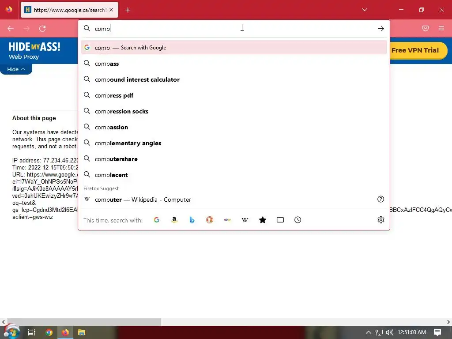This screenshot has height=339, width=452.
Task: Open the Firefox application menu
Action: [441, 28]
